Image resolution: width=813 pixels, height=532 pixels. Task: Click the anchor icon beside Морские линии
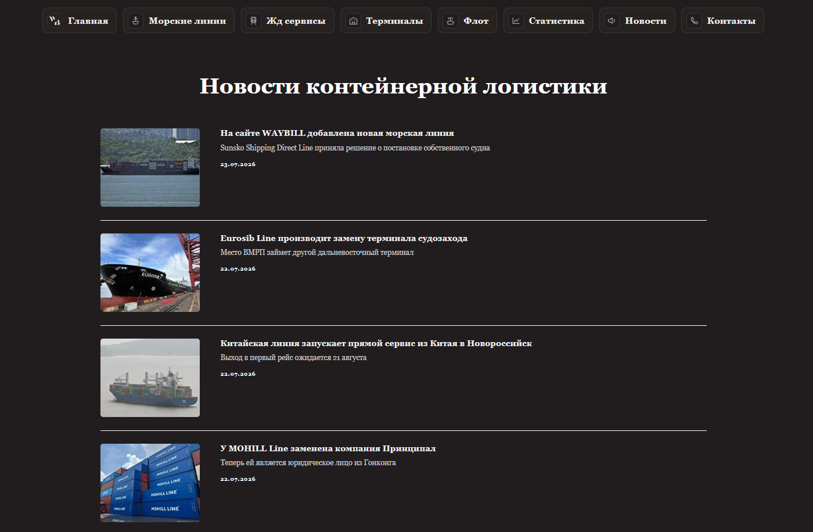pyautogui.click(x=135, y=20)
